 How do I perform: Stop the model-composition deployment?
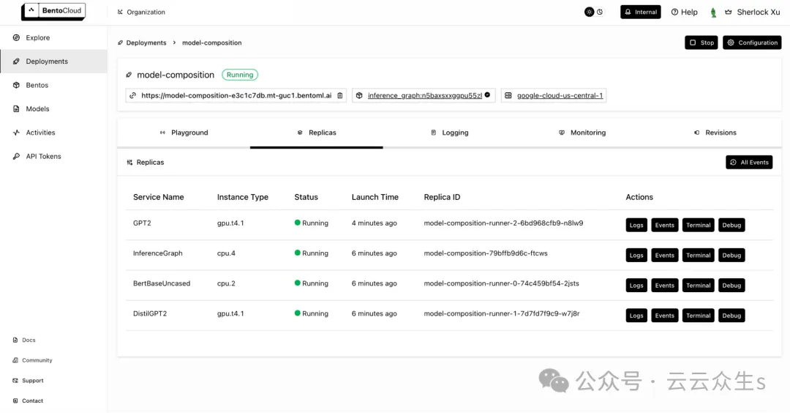[701, 42]
